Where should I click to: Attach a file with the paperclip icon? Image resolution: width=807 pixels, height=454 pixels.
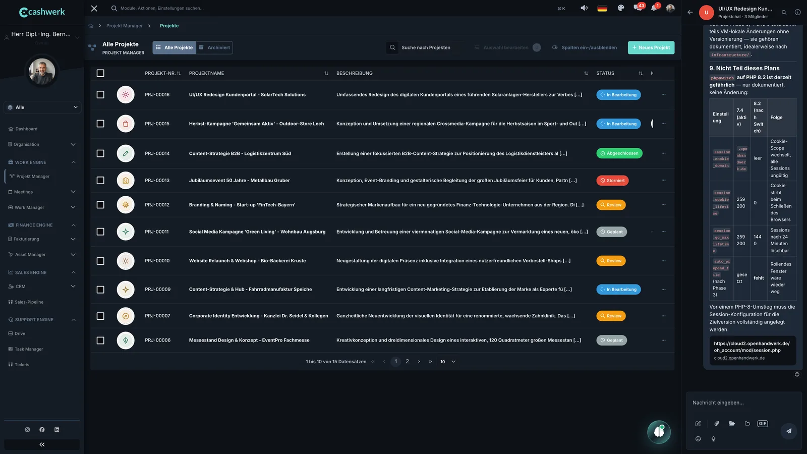(716, 423)
